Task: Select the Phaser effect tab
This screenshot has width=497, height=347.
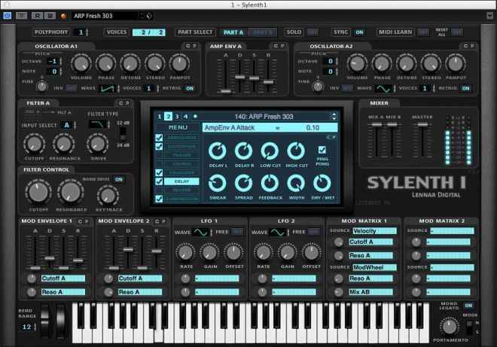Action: pos(181,155)
